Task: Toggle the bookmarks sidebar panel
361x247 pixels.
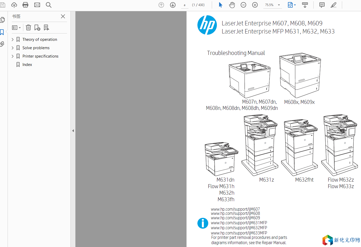Action: coord(2,32)
